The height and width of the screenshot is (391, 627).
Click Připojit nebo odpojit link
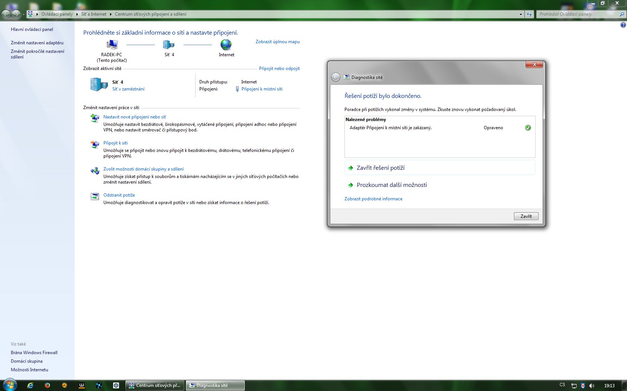point(279,69)
